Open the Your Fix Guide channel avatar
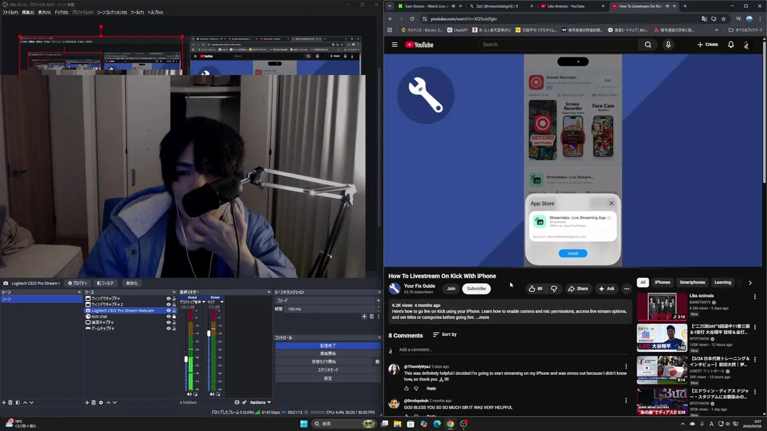The width and height of the screenshot is (767, 431). pos(394,289)
